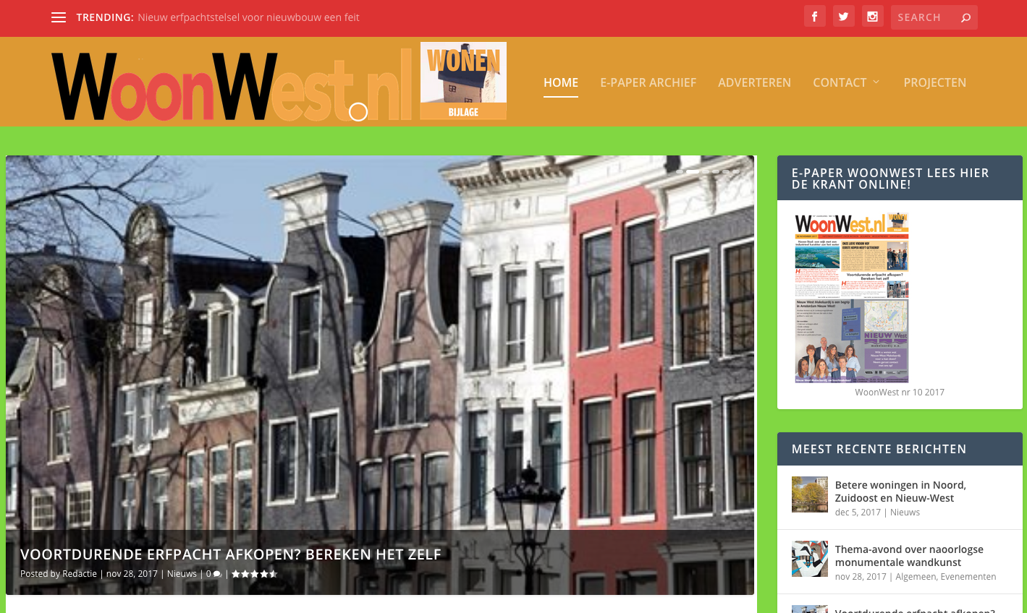Screen dimensions: 1027x613
Task: Click the star rating in slider
Action: click(254, 574)
